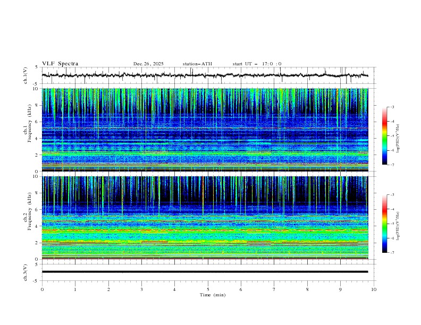Click the ch.1(V) axis label
This screenshot has width=421, height=325.
26,75
